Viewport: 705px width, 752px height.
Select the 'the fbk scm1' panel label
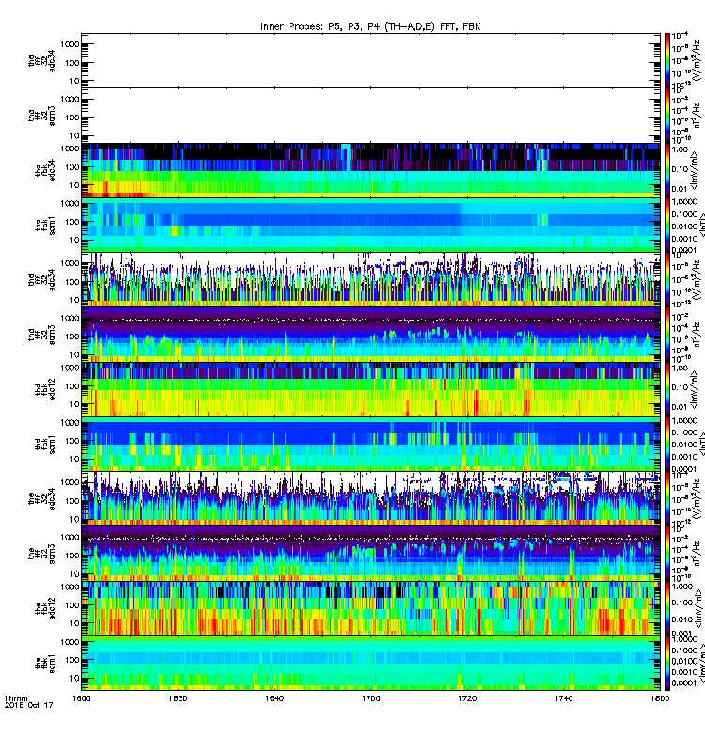pos(45,664)
